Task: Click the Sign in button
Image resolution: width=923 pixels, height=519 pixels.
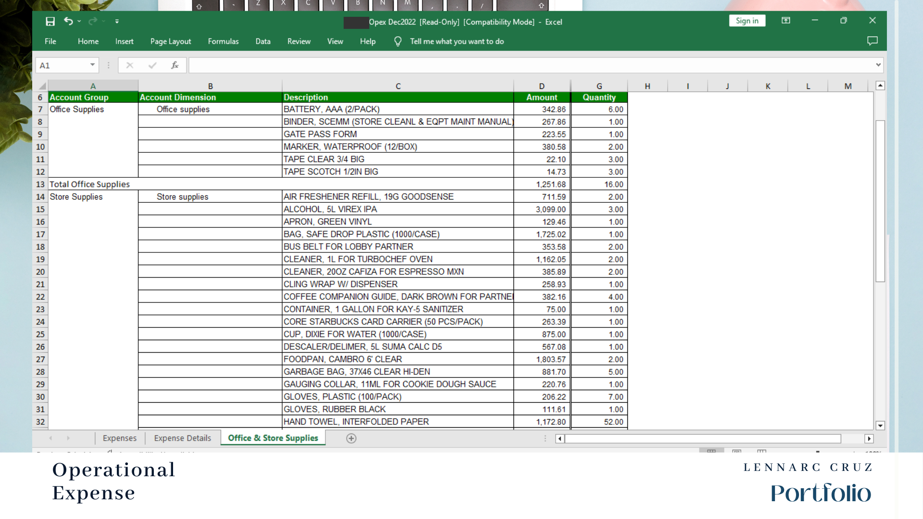Action: [747, 21]
